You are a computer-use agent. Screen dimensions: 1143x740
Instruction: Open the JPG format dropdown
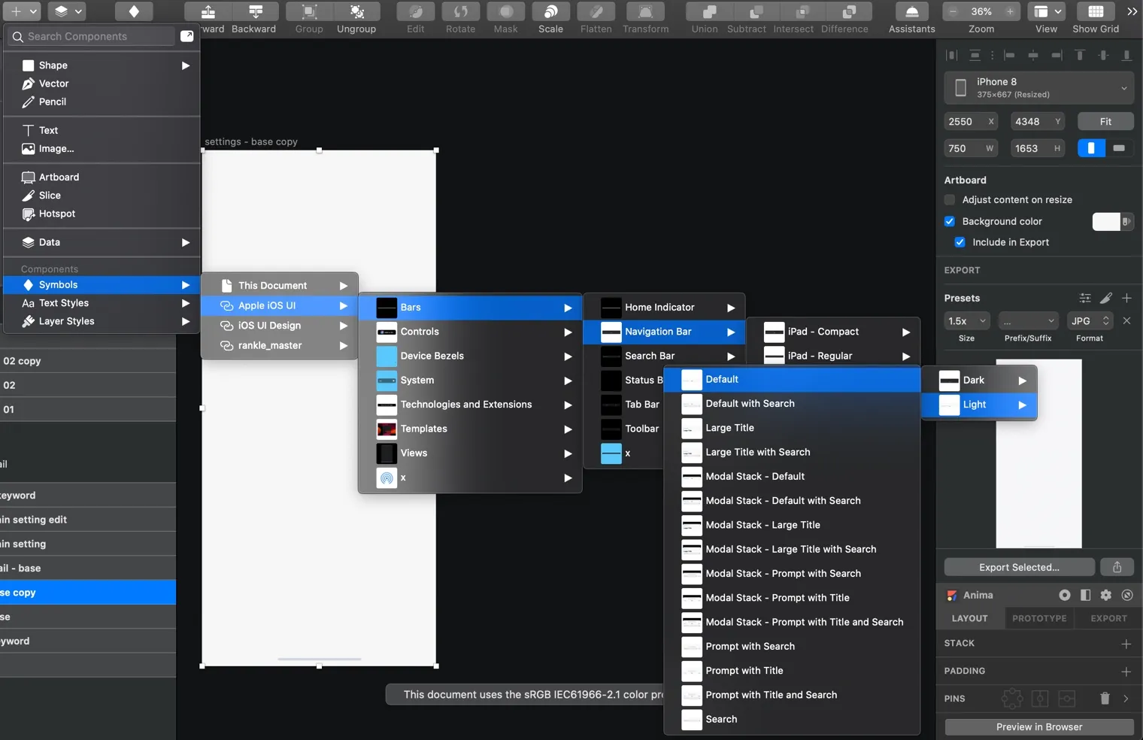pyautogui.click(x=1089, y=320)
